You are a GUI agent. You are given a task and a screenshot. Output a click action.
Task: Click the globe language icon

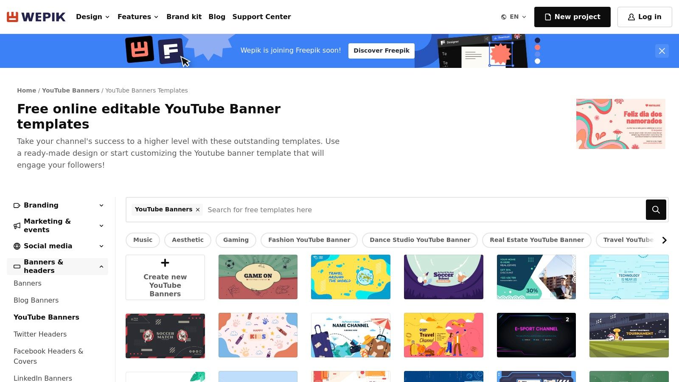(x=504, y=17)
